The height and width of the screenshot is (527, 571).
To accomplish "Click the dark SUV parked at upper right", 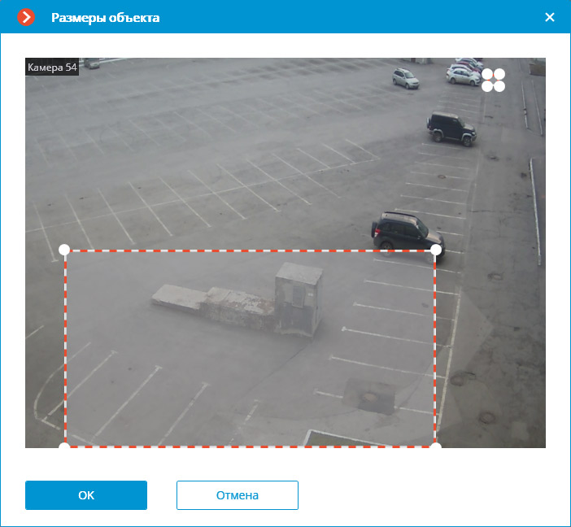I will point(450,126).
